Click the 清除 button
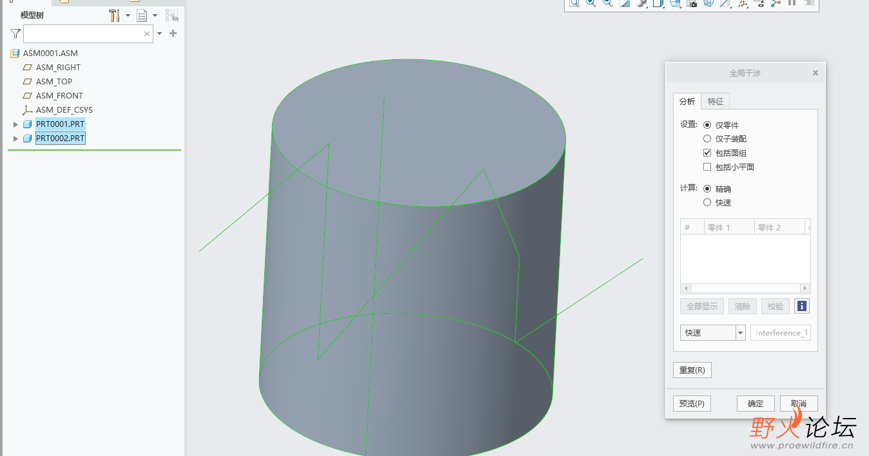This screenshot has height=456, width=869. [x=743, y=307]
